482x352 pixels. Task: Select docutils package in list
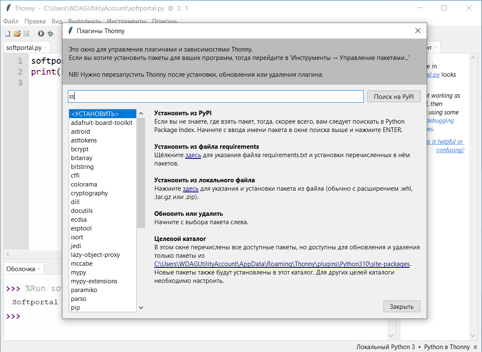(103, 211)
